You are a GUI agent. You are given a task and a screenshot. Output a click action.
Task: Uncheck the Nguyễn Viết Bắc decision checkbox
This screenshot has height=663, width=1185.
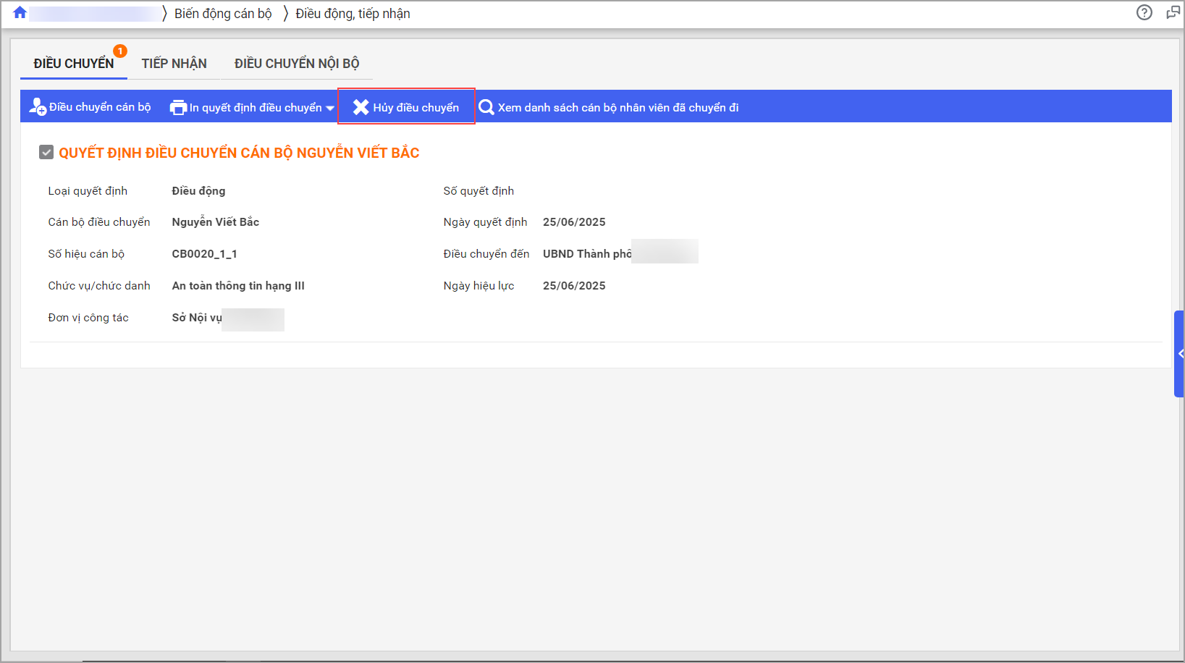click(x=46, y=152)
